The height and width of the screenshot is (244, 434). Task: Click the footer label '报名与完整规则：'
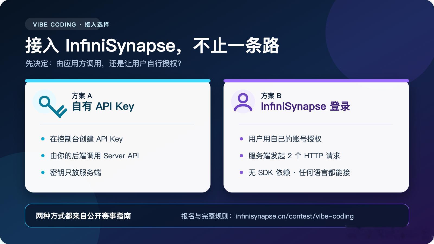(x=207, y=216)
